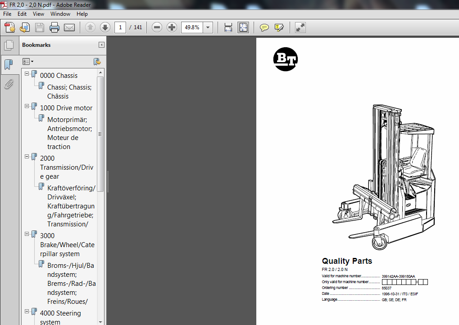Image resolution: width=459 pixels, height=325 pixels.
Task: Click the Save floppy disk icon
Action: coord(40,27)
